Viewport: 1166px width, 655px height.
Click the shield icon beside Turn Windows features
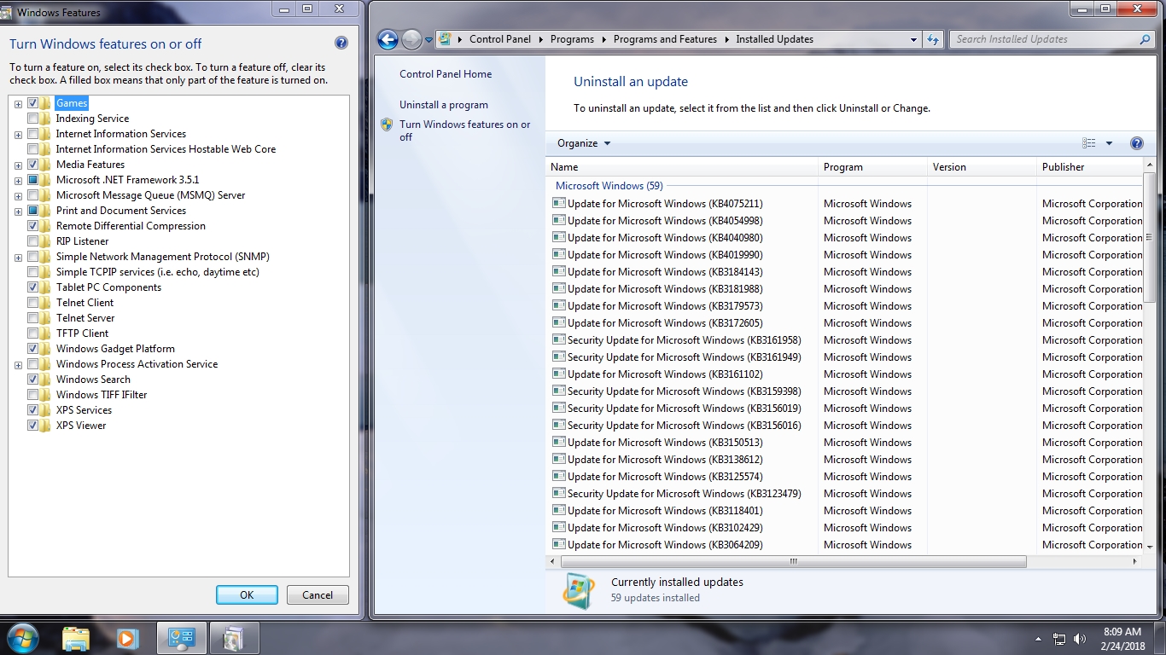[388, 125]
